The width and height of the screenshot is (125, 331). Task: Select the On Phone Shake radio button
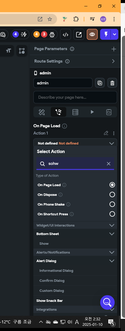click(x=112, y=204)
